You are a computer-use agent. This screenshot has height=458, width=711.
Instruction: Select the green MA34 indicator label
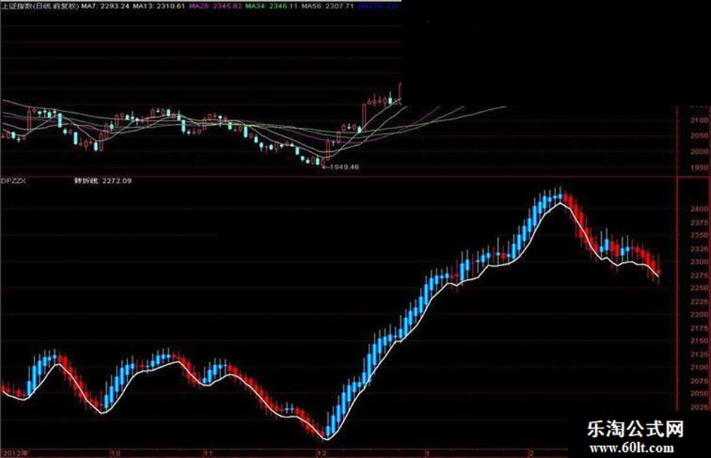[271, 7]
